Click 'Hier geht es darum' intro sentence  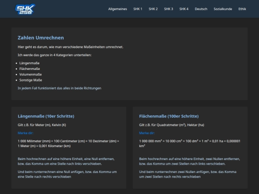point(71,47)
